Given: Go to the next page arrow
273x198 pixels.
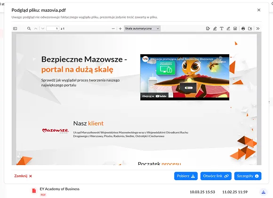Looking at the screenshot, I should [43, 28].
